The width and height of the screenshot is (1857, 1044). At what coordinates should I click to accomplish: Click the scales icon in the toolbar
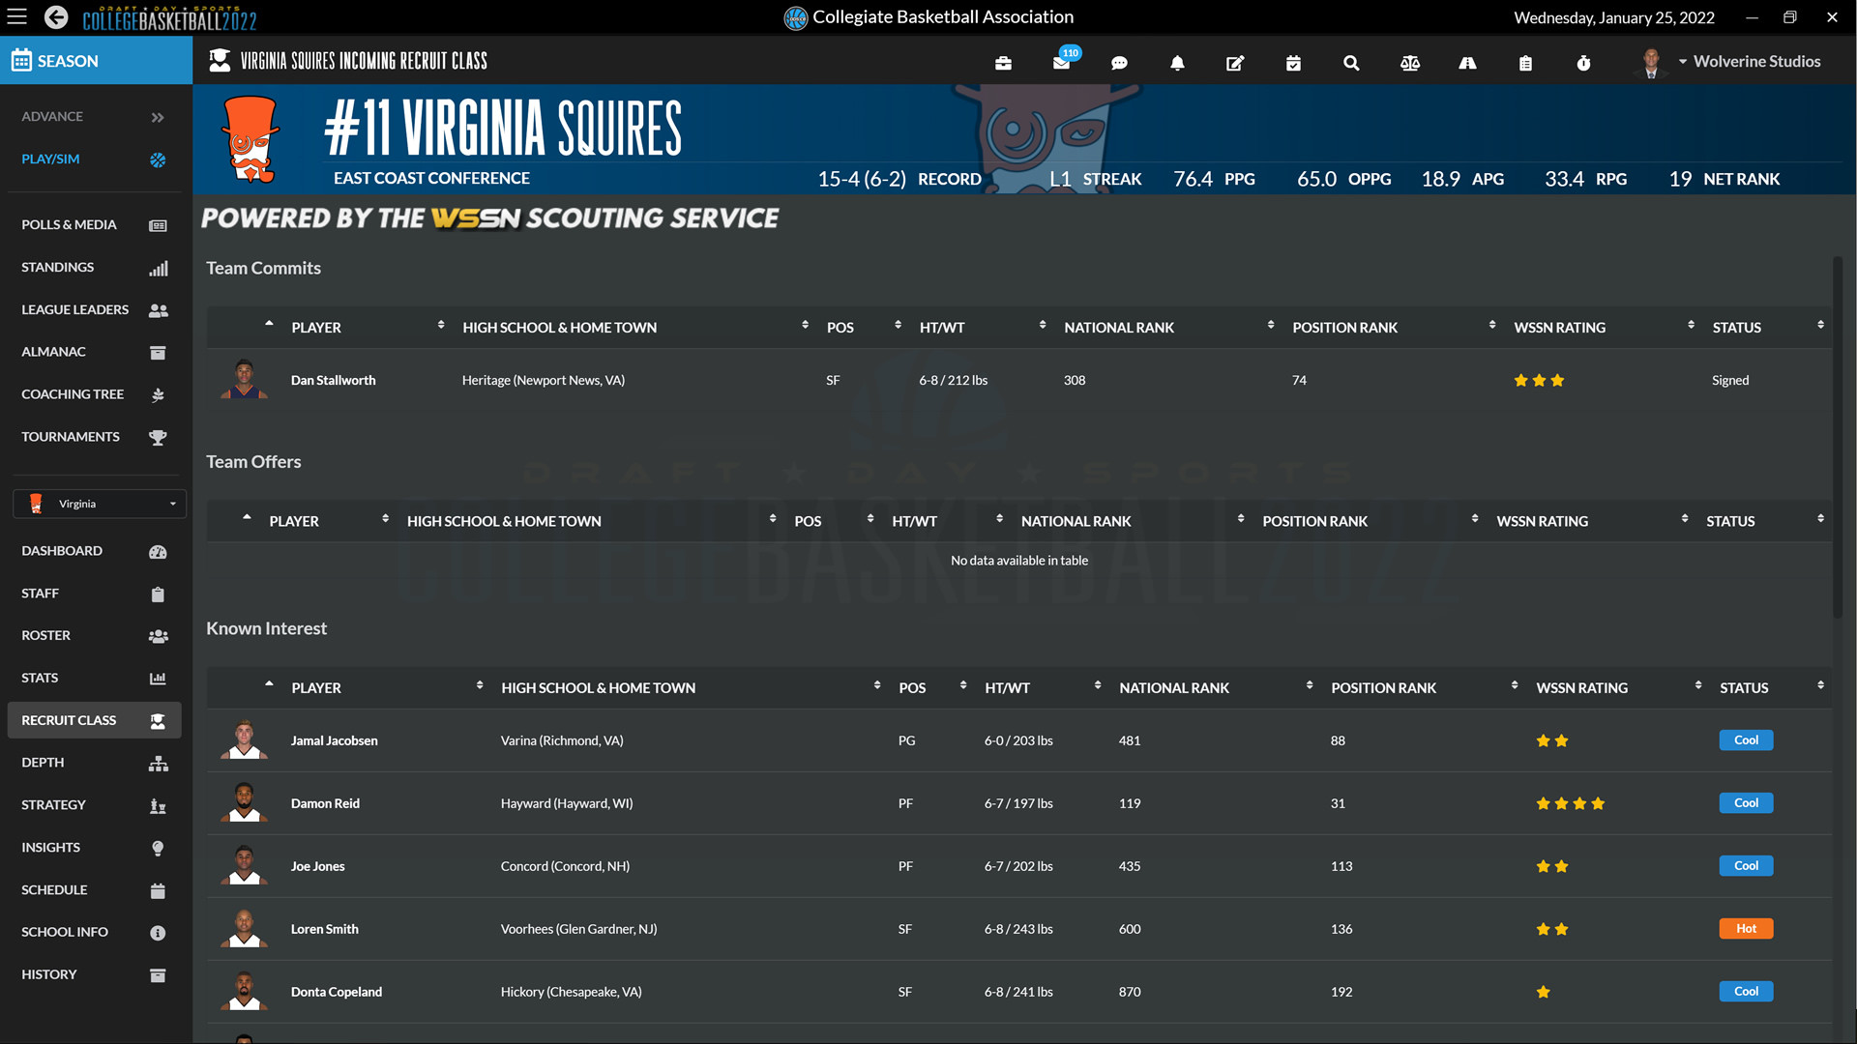click(1409, 64)
